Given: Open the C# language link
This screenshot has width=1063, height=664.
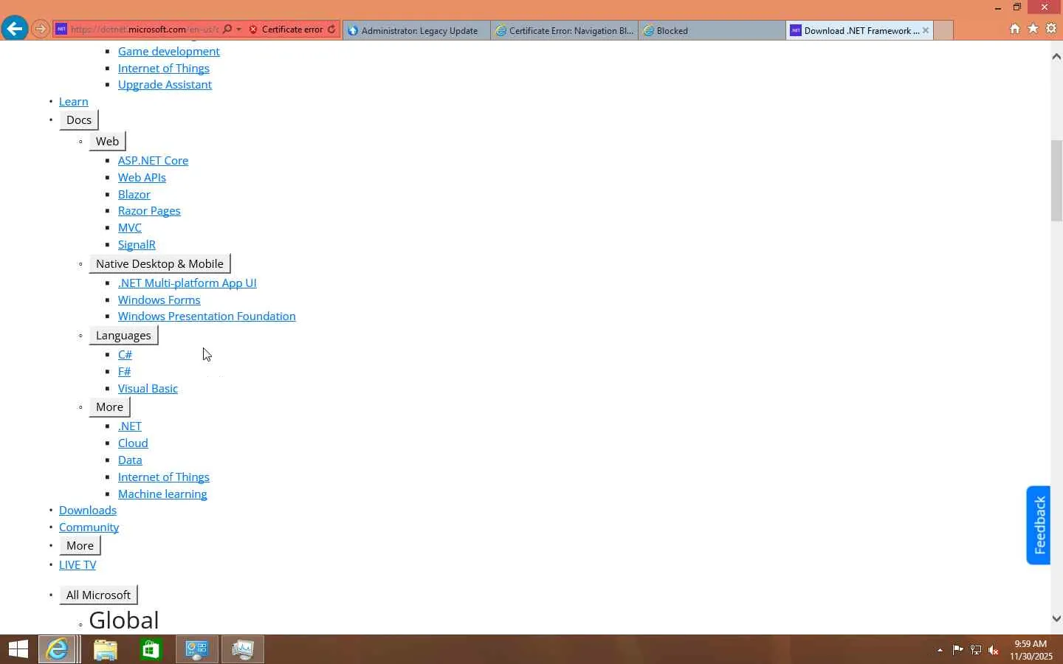Looking at the screenshot, I should pos(125,354).
